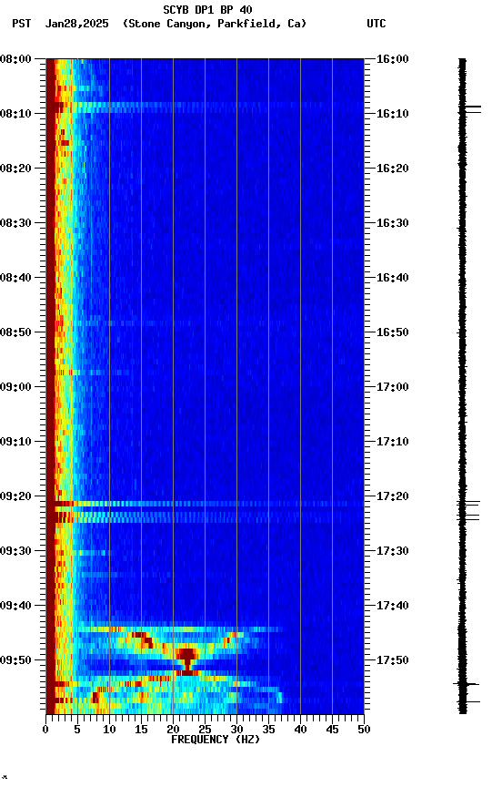
Task: Click the 'FREQUENCY (HZ)' axis label
Action: (x=216, y=740)
